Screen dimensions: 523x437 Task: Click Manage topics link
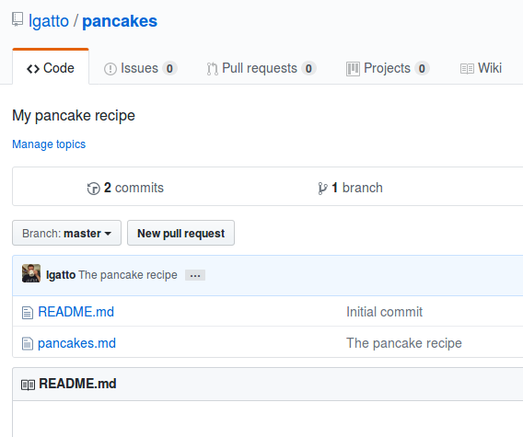pos(49,144)
